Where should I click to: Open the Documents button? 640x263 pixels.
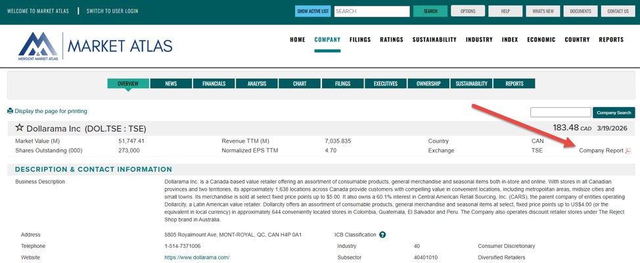[580, 11]
